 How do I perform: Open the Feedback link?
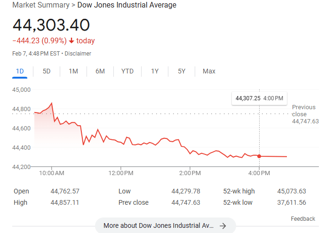[303, 218]
